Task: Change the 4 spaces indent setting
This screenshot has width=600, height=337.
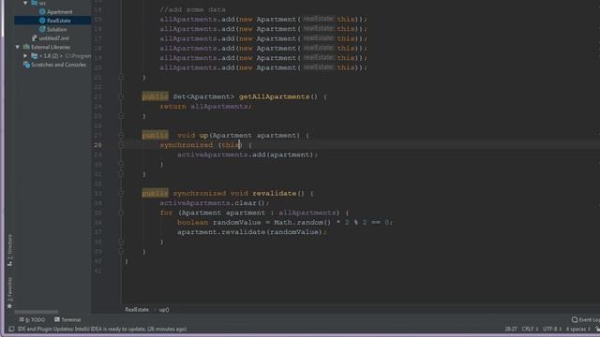Action: click(x=577, y=329)
